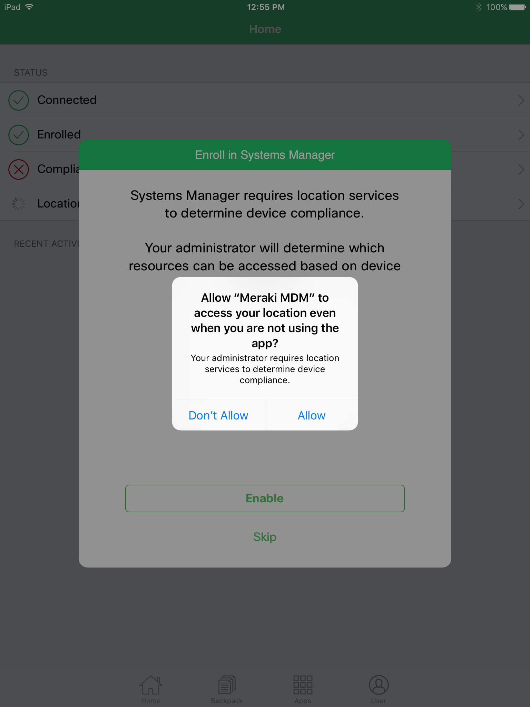This screenshot has height=707, width=530.
Task: Tap the battery indicator in status bar
Action: tap(518, 7)
